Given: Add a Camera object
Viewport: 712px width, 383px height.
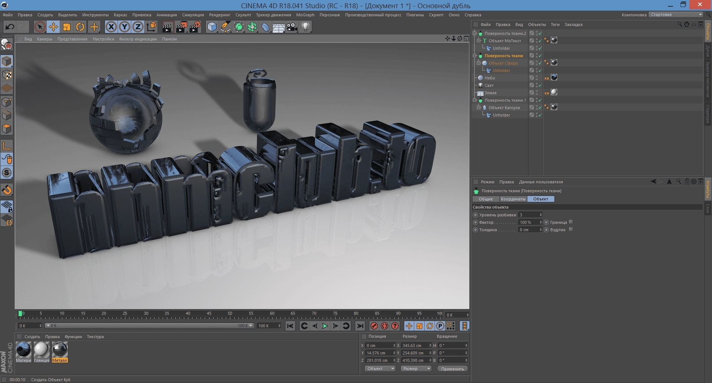Looking at the screenshot, I should [292, 27].
